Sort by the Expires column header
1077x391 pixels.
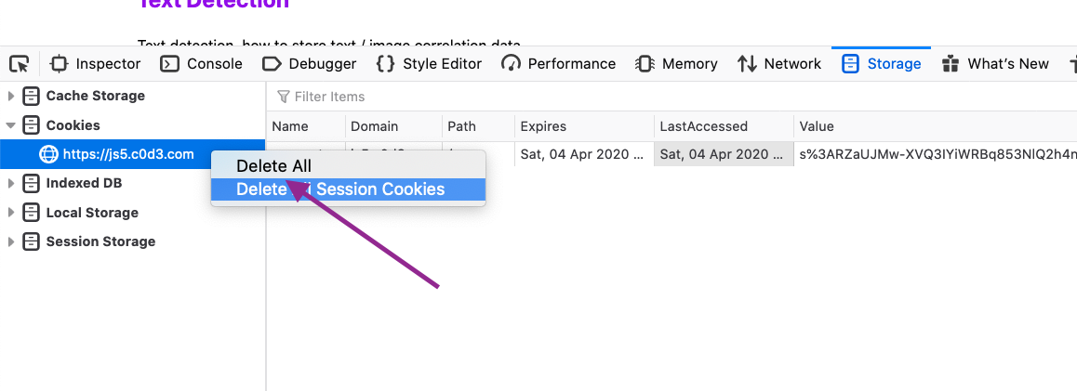[584, 126]
